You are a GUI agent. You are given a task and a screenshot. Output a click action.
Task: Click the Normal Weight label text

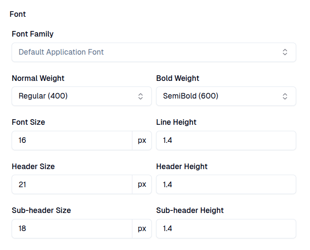coord(38,78)
